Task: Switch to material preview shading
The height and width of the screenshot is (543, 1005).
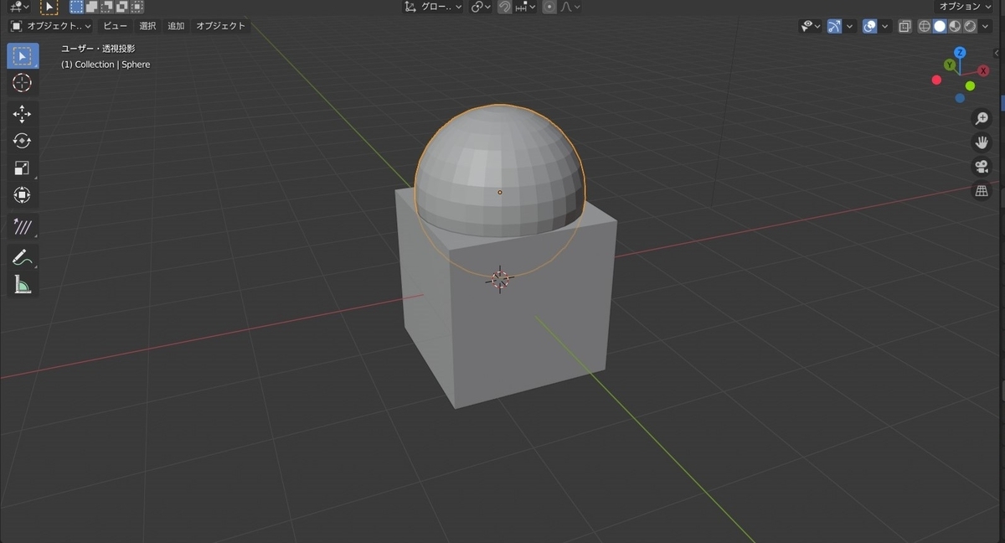Action: 955,26
